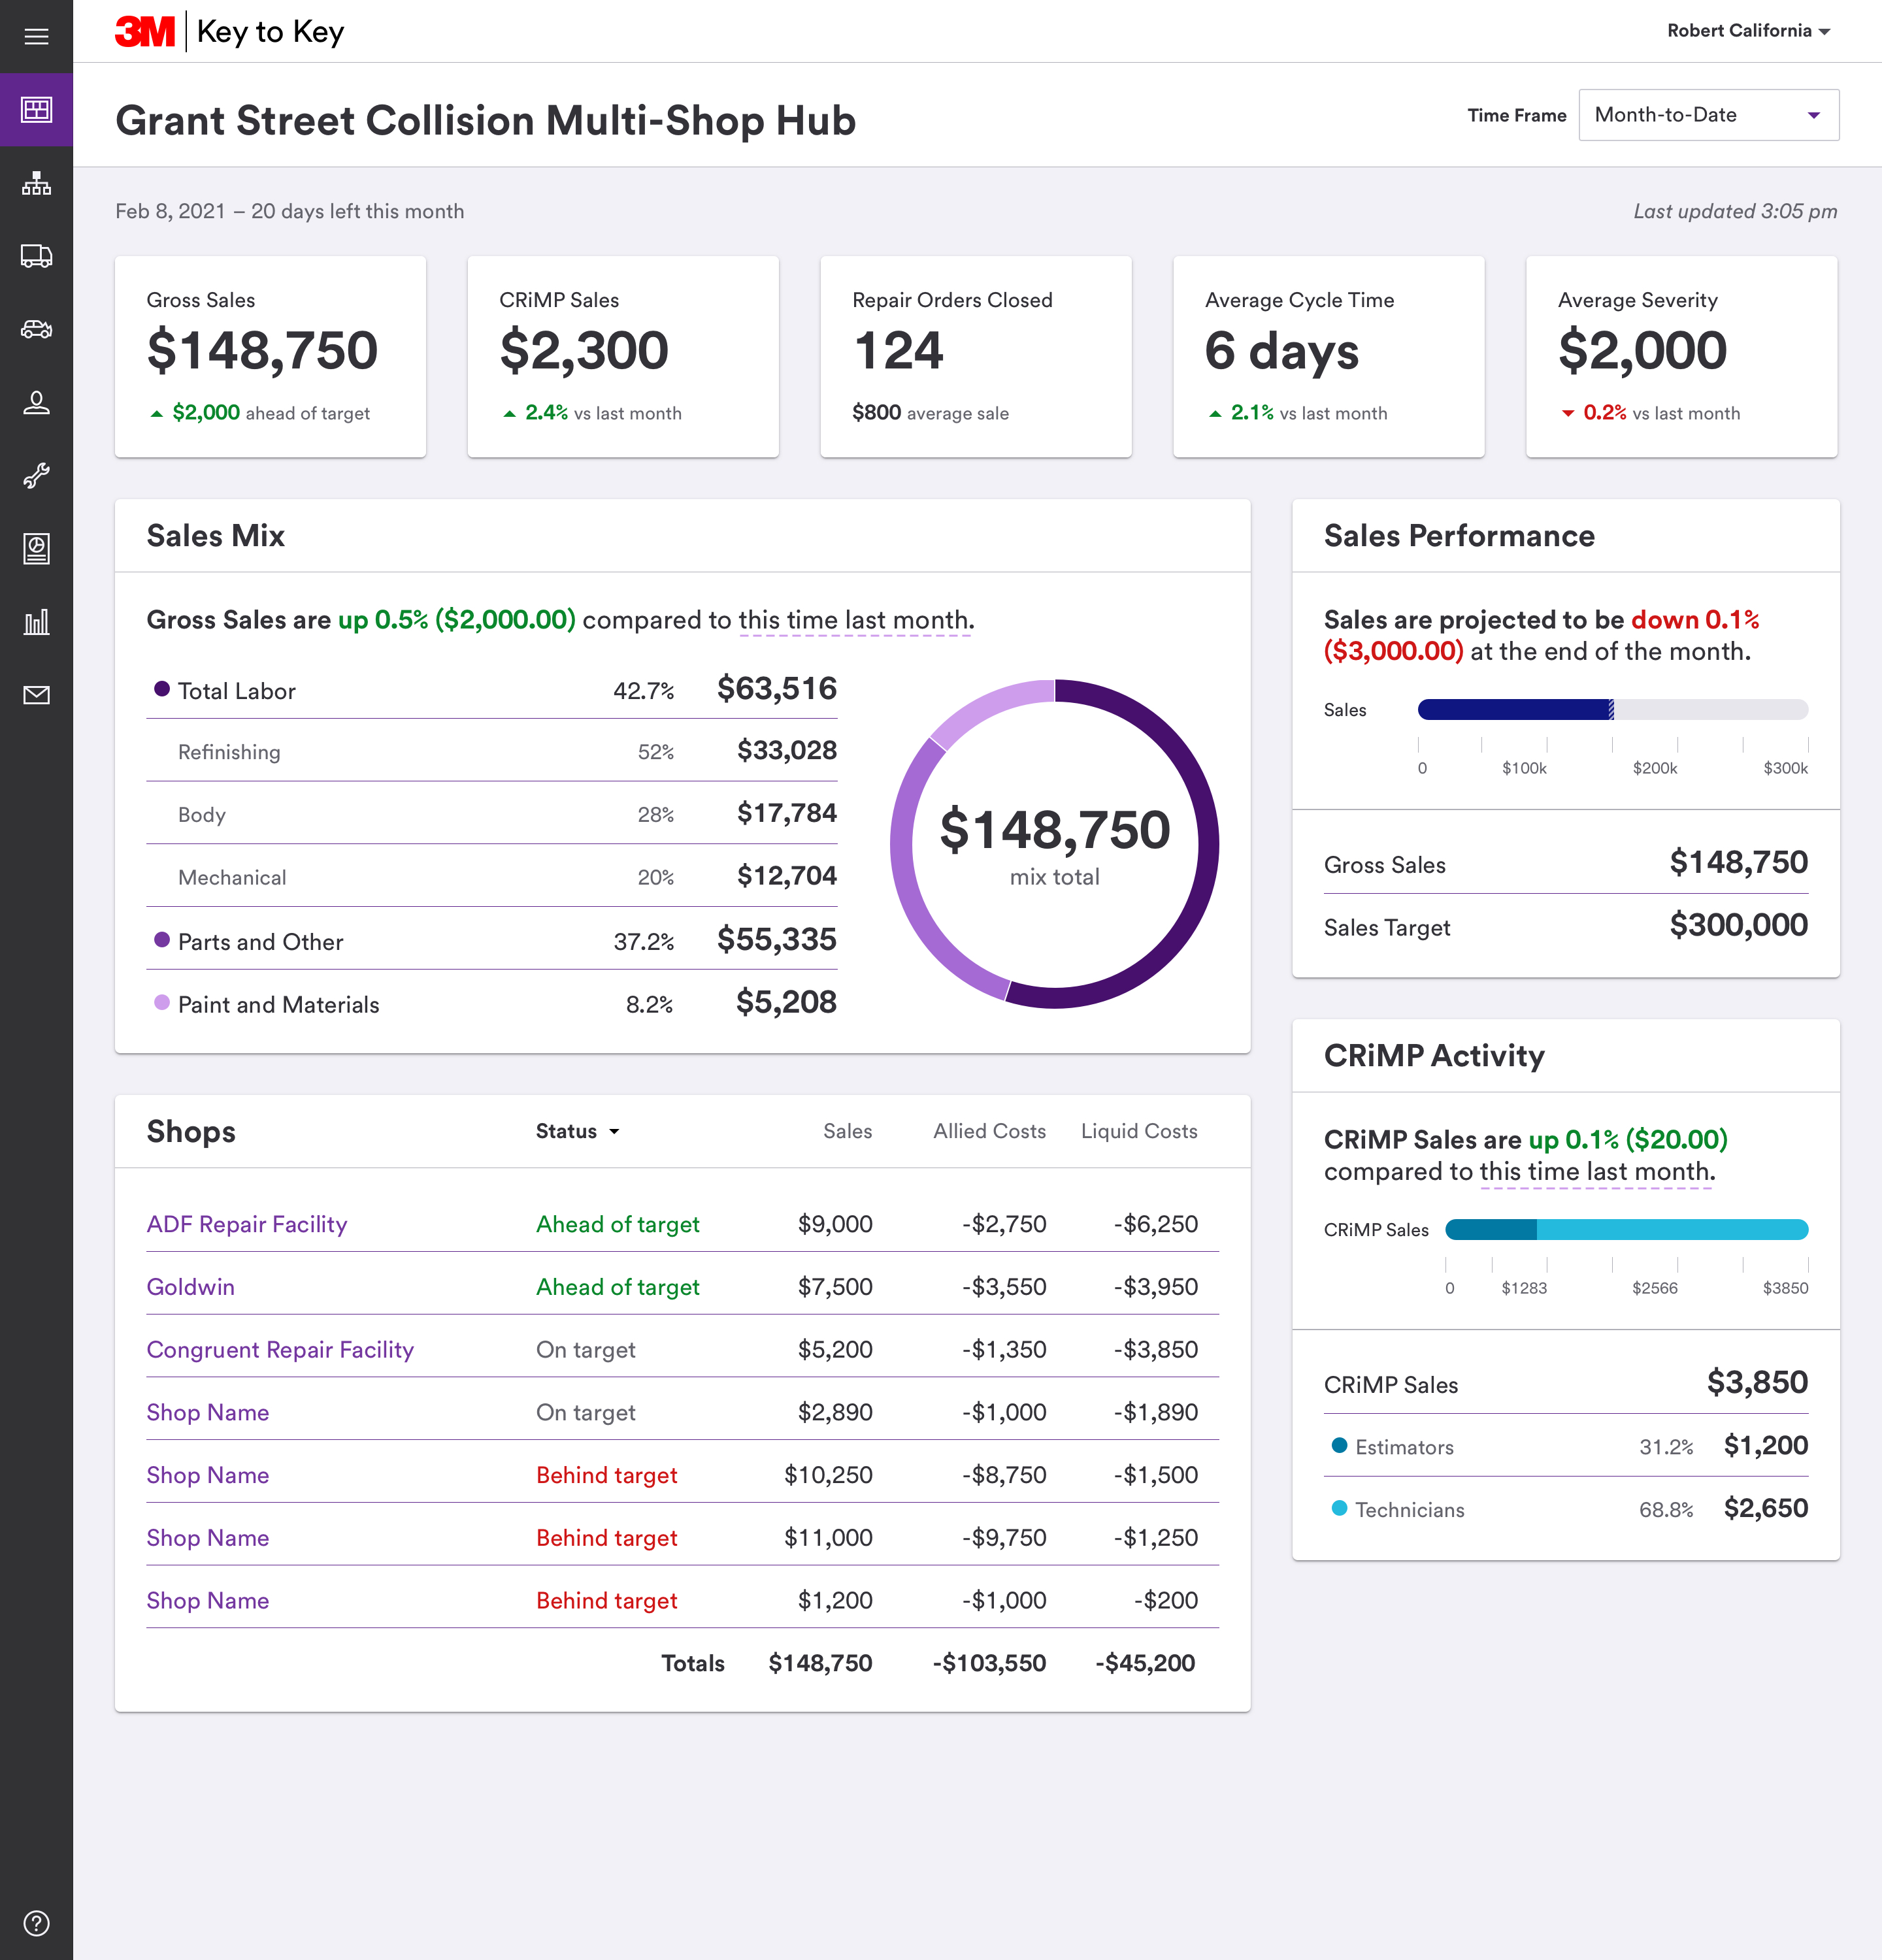Screen dimensions: 1882x1960
Task: Open the bar chart sidebar icon
Action: click(x=36, y=622)
